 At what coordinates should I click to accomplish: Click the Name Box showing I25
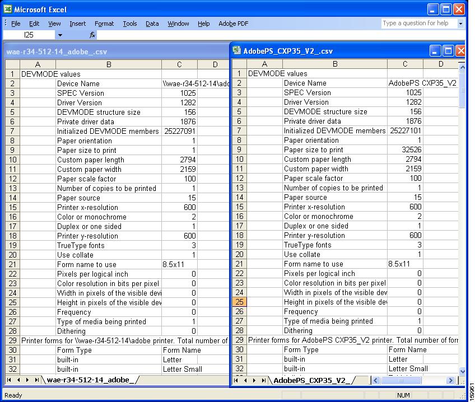29,35
